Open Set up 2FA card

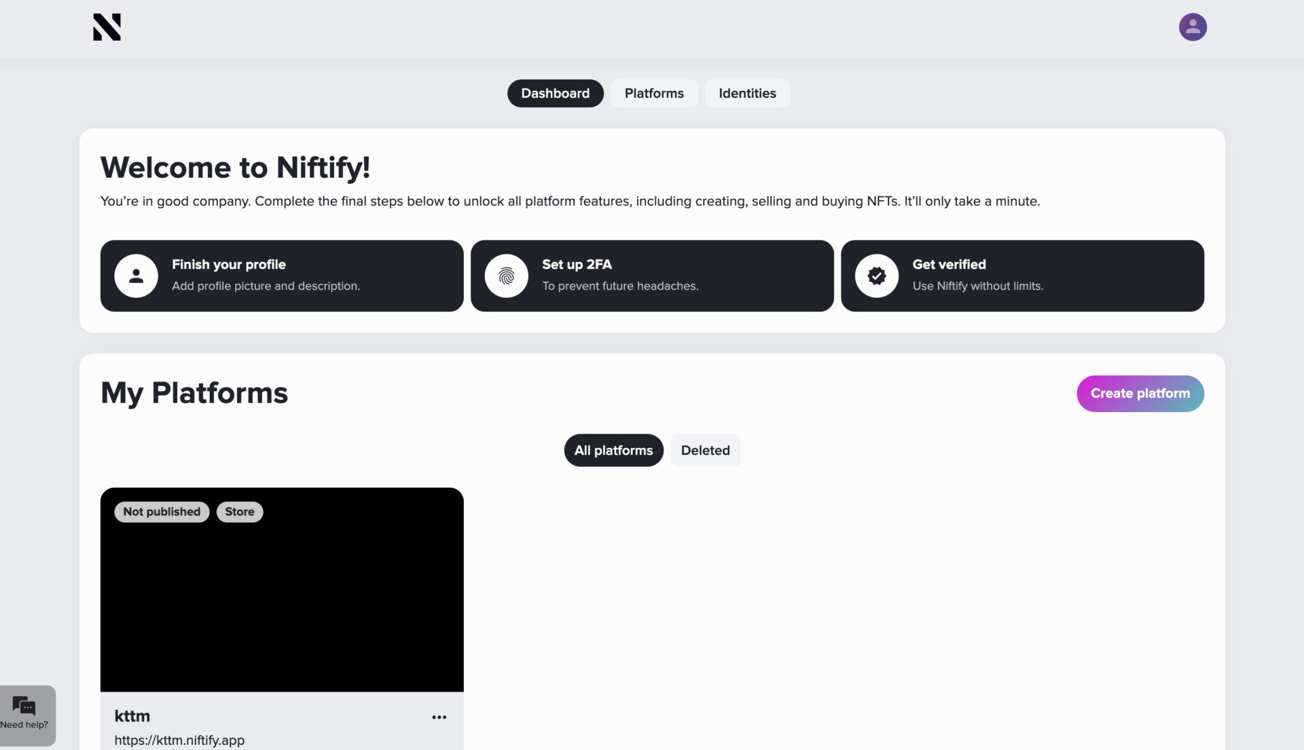click(652, 276)
